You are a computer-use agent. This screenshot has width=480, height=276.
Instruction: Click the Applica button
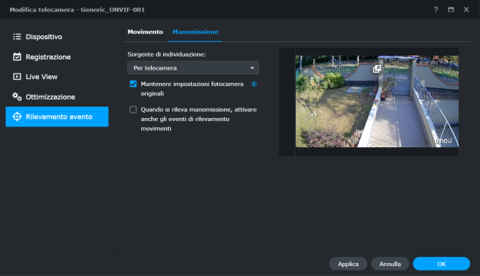(348, 264)
